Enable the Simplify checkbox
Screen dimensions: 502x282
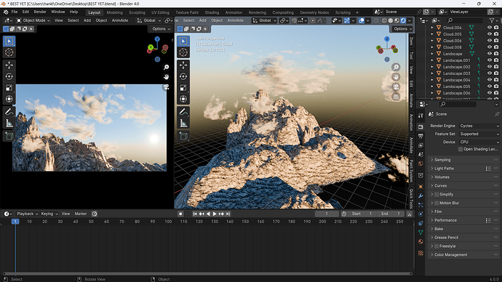437,194
